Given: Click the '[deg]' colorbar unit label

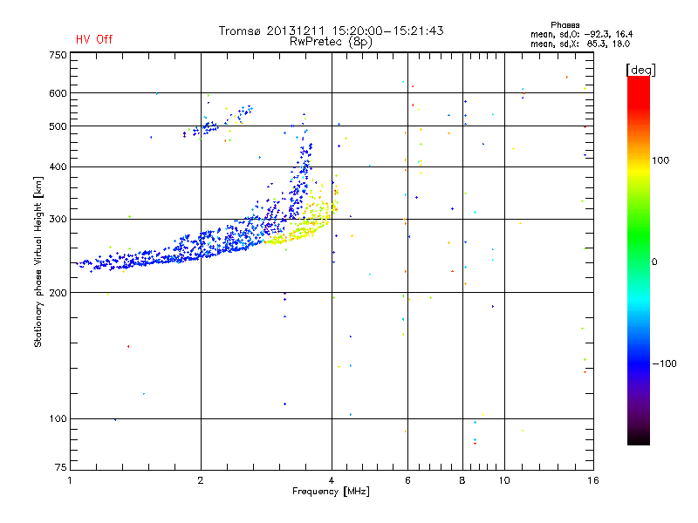Looking at the screenshot, I should 640,70.
